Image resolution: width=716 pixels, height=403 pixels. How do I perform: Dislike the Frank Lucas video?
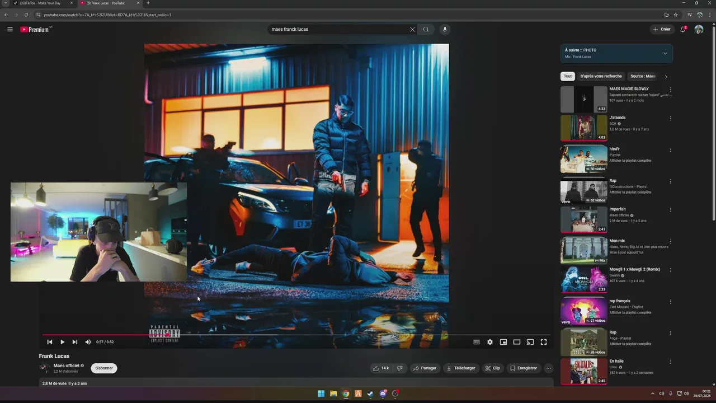(399, 368)
